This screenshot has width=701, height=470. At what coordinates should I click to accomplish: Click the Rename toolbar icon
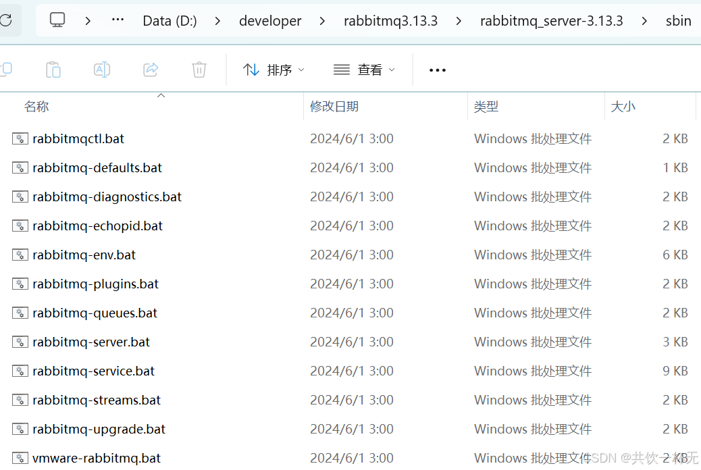[102, 70]
